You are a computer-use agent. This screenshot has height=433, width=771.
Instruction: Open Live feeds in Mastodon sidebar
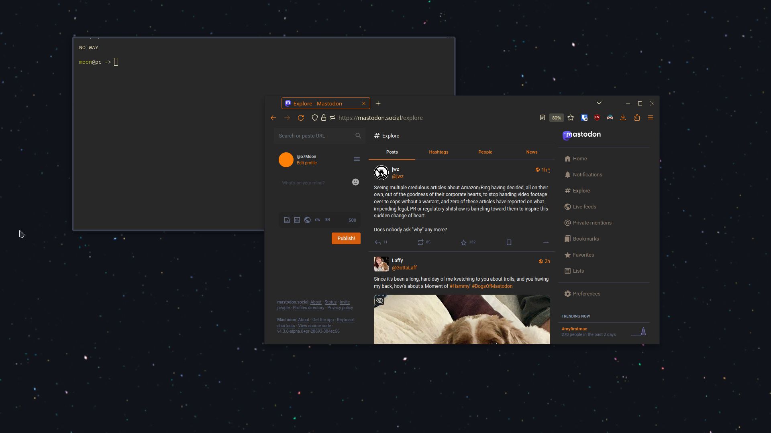pyautogui.click(x=584, y=207)
